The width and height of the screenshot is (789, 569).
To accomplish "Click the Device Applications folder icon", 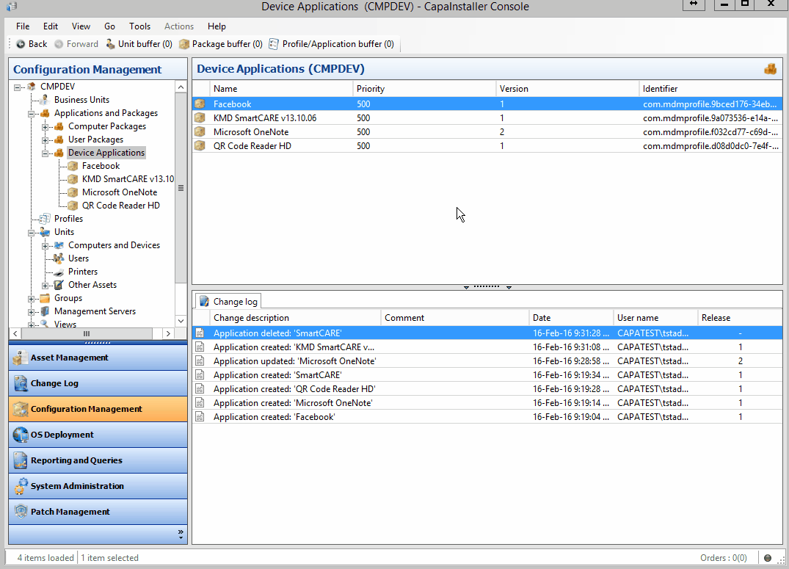I will coord(59,153).
